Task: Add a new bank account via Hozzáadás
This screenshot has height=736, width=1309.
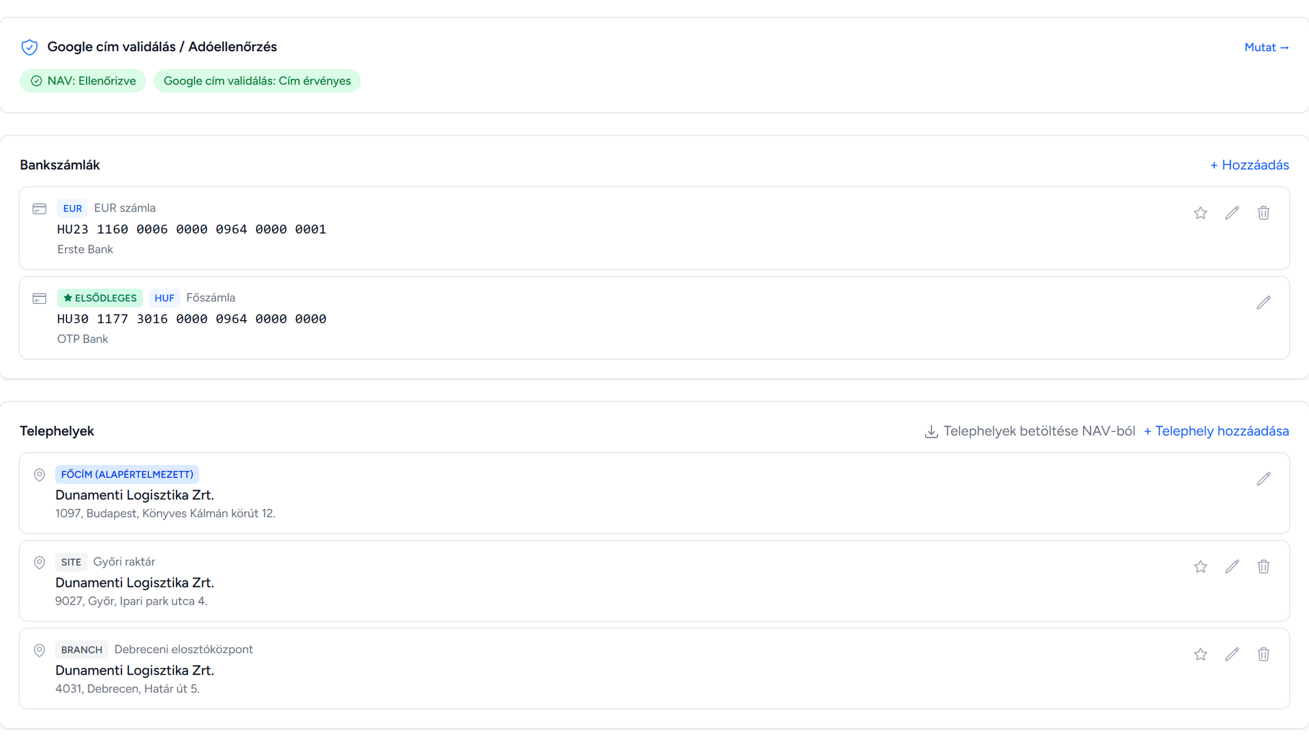Action: tap(1250, 165)
